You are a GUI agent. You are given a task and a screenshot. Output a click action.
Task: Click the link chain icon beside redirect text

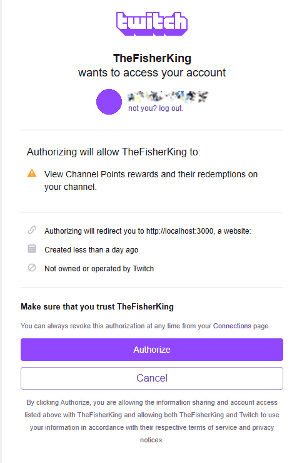[x=32, y=230]
